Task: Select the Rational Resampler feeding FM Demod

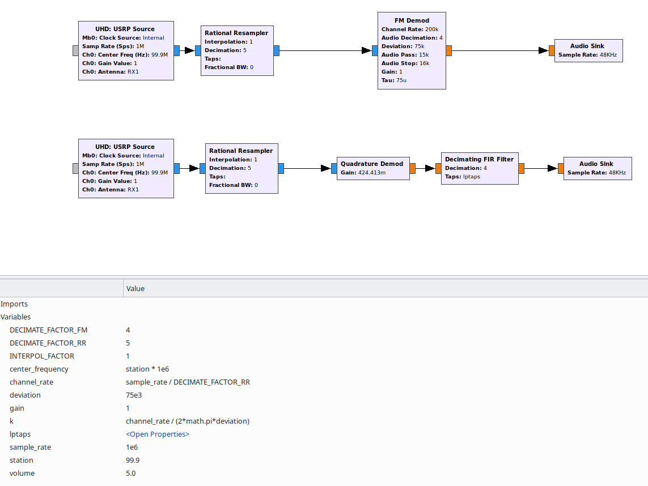Action: click(x=236, y=50)
